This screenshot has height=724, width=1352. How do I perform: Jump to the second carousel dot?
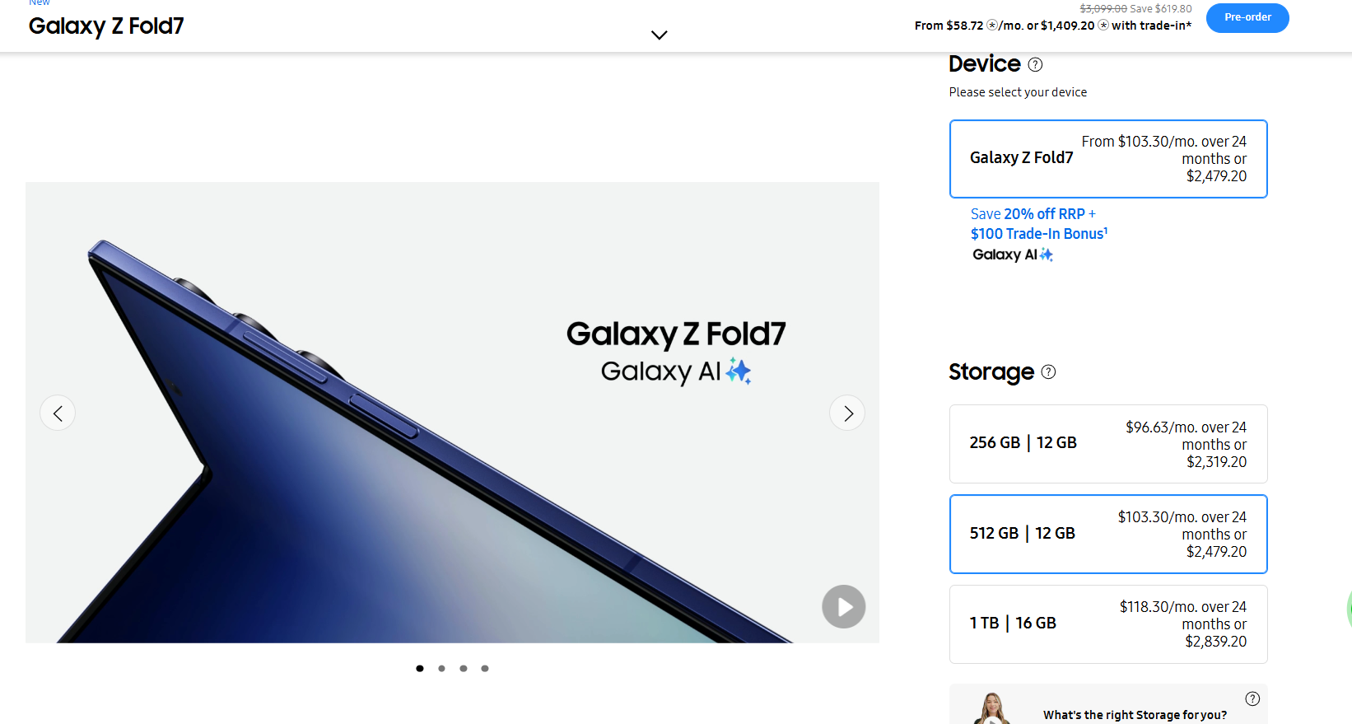(x=442, y=668)
